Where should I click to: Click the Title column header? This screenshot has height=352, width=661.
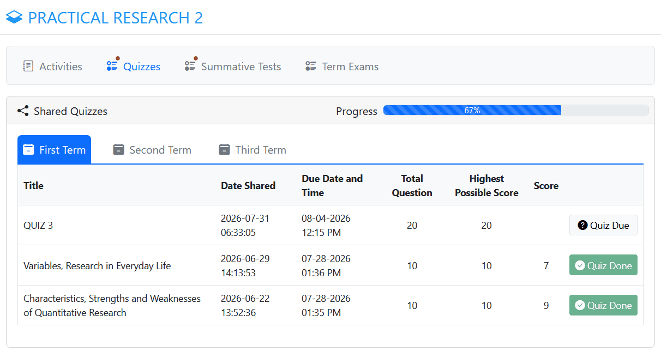click(33, 186)
